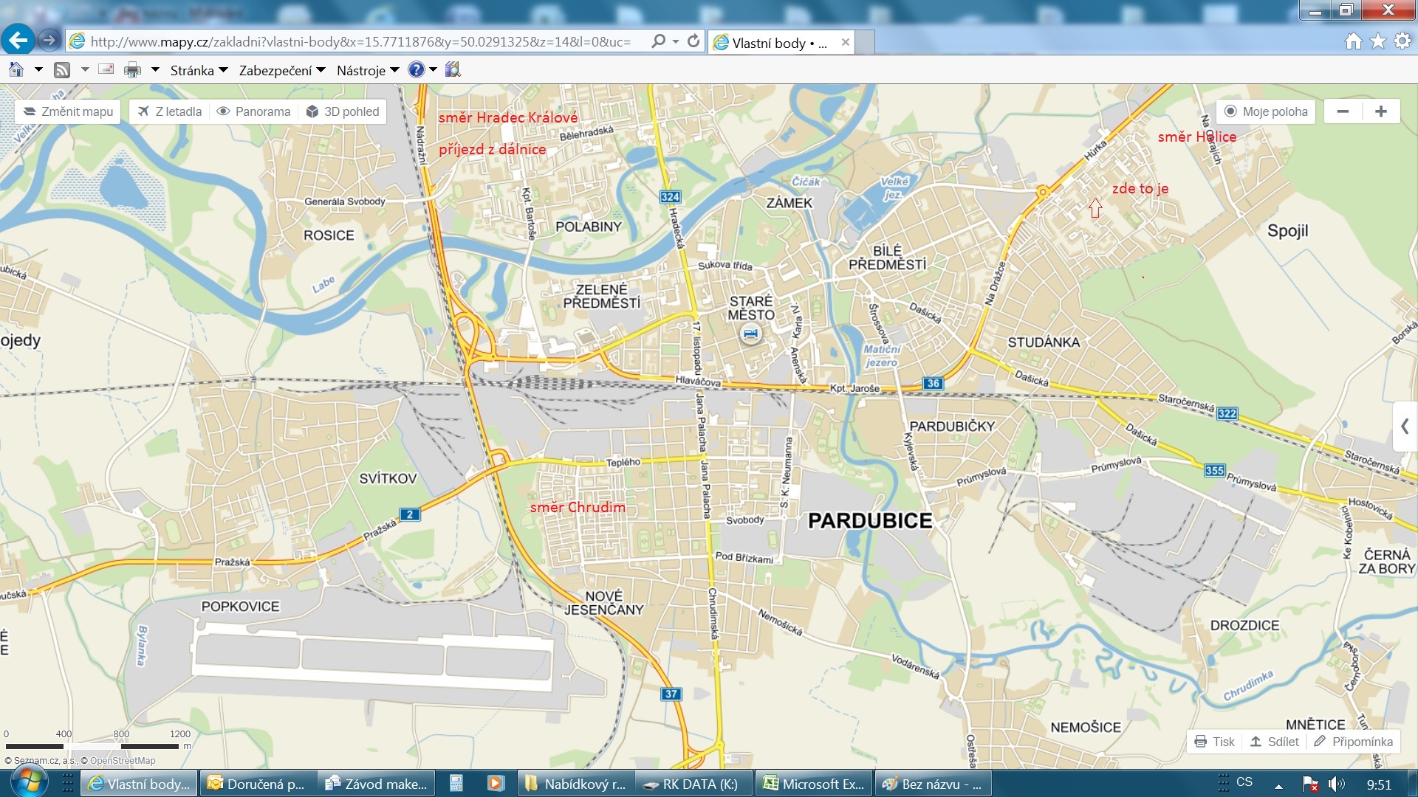Open the Stránka menu
Viewport: 1418px width, 797px height.
(x=199, y=70)
